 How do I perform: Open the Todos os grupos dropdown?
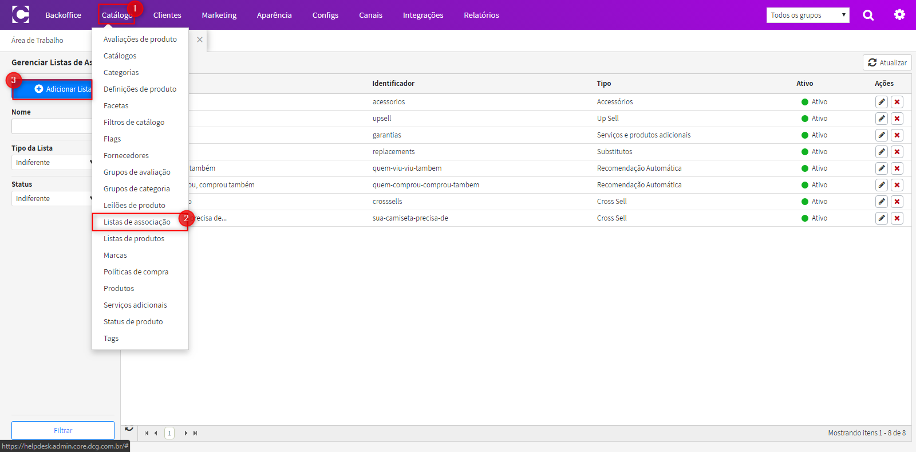click(x=808, y=15)
